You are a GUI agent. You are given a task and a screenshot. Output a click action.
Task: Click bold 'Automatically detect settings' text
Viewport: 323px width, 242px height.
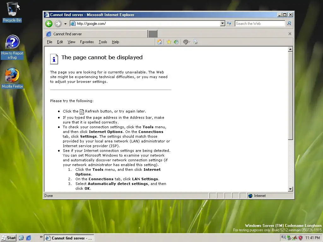[118, 184]
